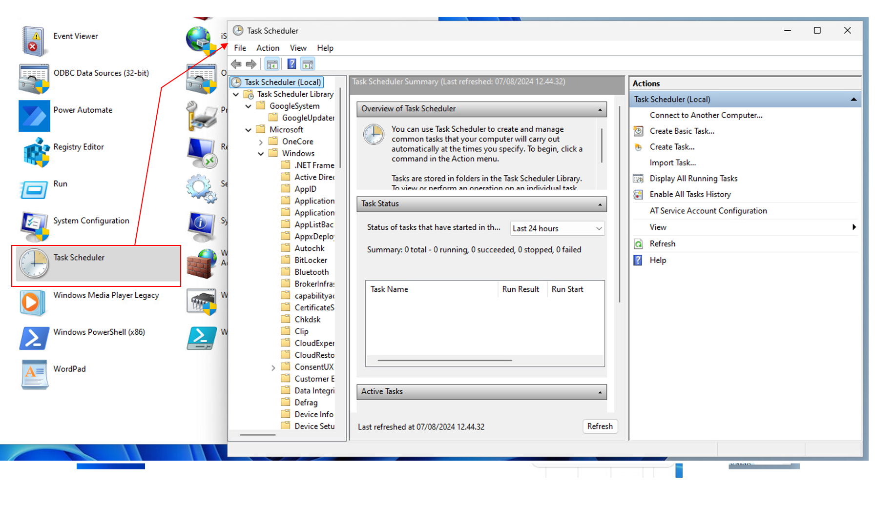Toggle the Show/Hide Console Tree icon
The width and height of the screenshot is (875, 507).
point(272,64)
